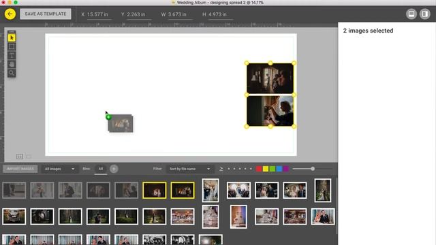Set rating filter to second star dot
This screenshot has height=245, width=436.
pyautogui.click(x=234, y=169)
